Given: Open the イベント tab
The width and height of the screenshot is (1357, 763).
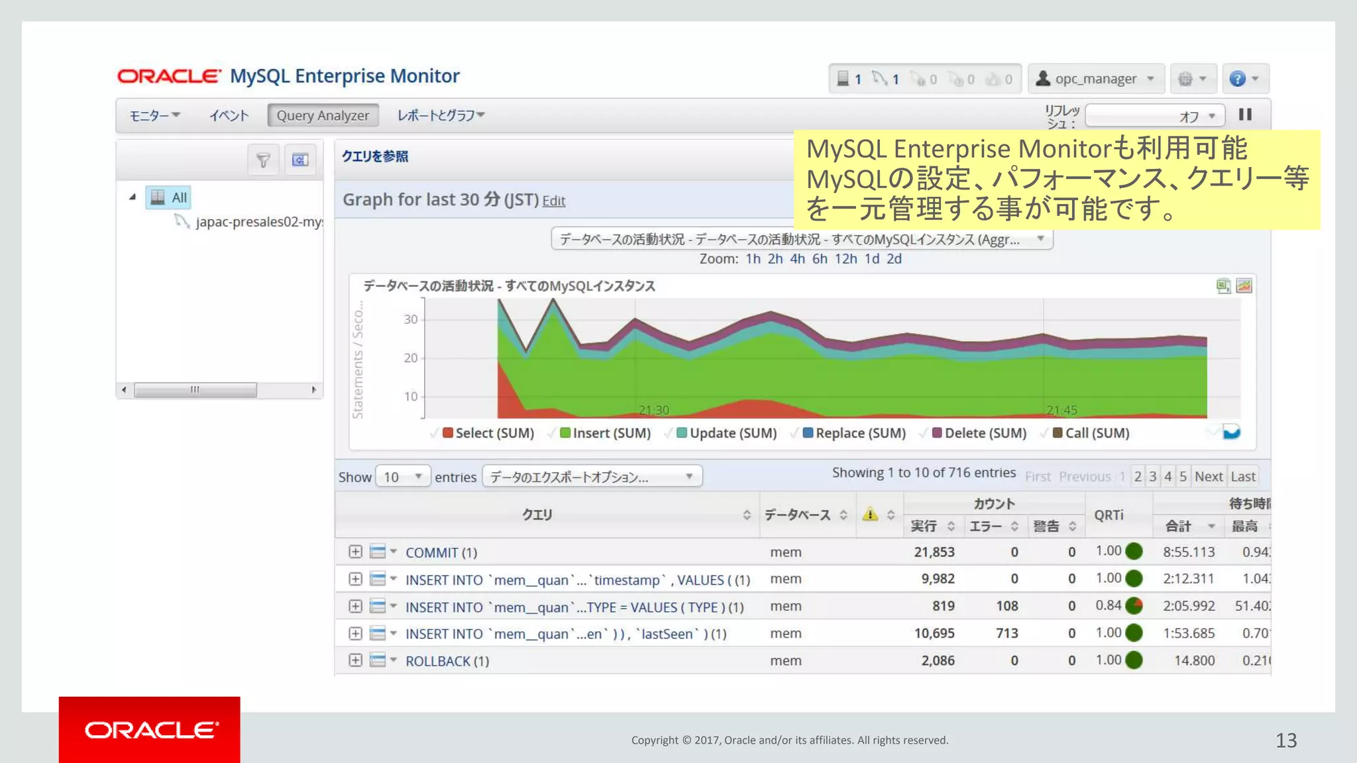Looking at the screenshot, I should (x=229, y=115).
